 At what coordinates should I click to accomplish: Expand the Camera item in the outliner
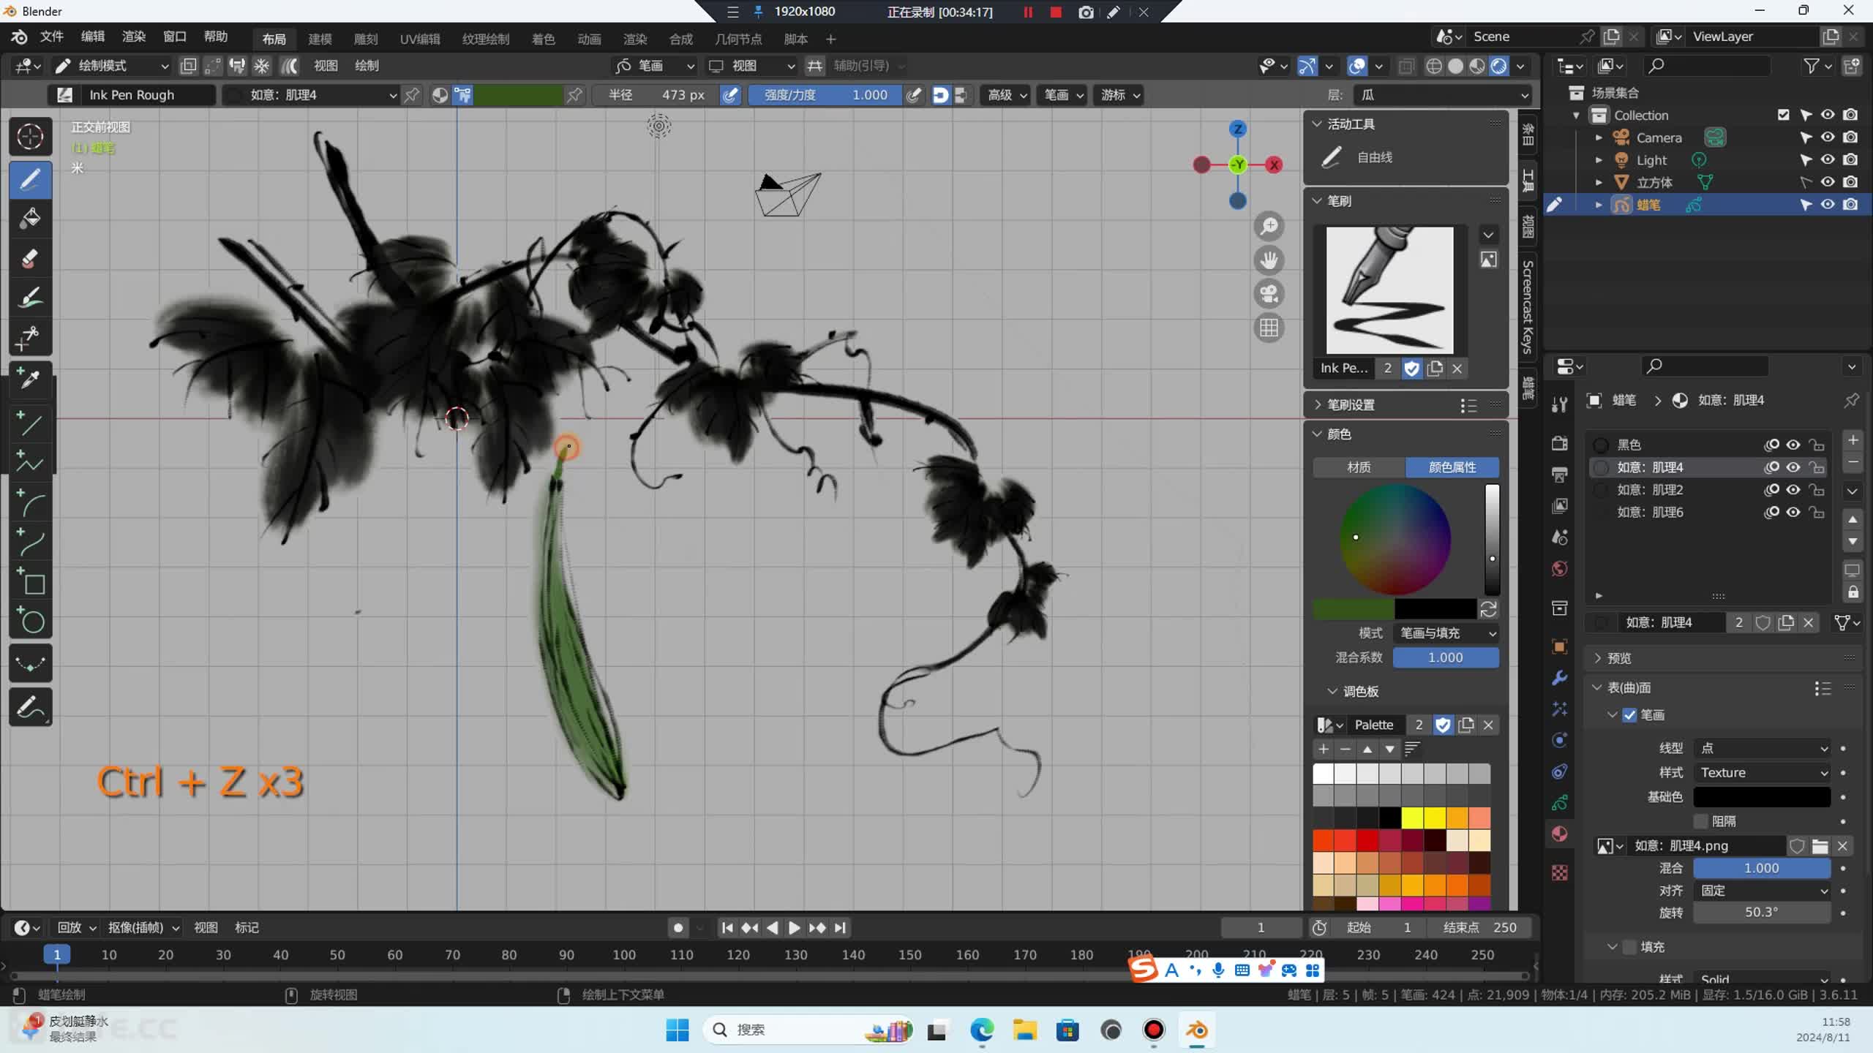coord(1599,137)
